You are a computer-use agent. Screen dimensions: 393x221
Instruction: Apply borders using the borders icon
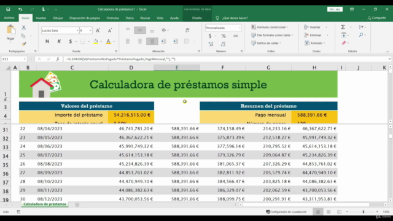tap(83, 41)
